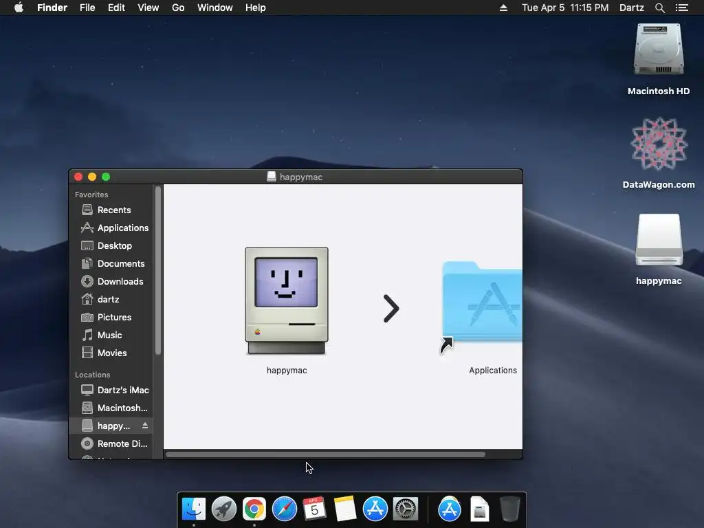Viewport: 704px width, 528px height.
Task: Open the document stack beside the Trash
Action: click(479, 509)
